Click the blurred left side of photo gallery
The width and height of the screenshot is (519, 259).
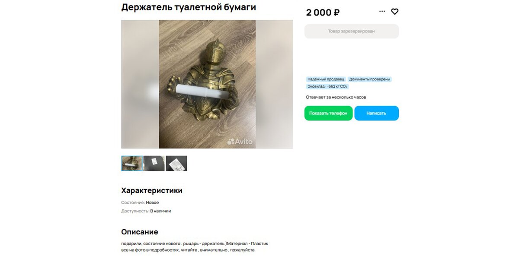pyautogui.click(x=140, y=84)
